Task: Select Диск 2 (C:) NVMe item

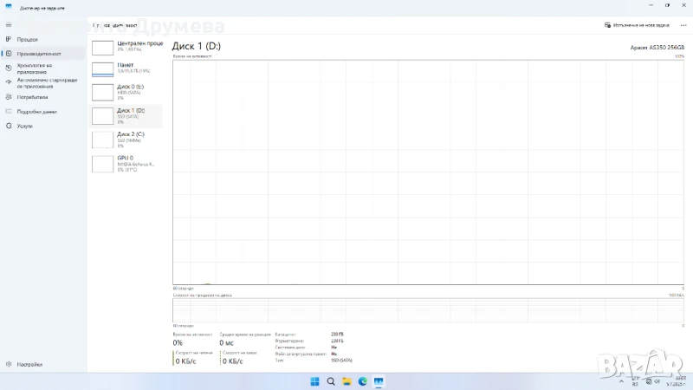Action: [x=126, y=139]
